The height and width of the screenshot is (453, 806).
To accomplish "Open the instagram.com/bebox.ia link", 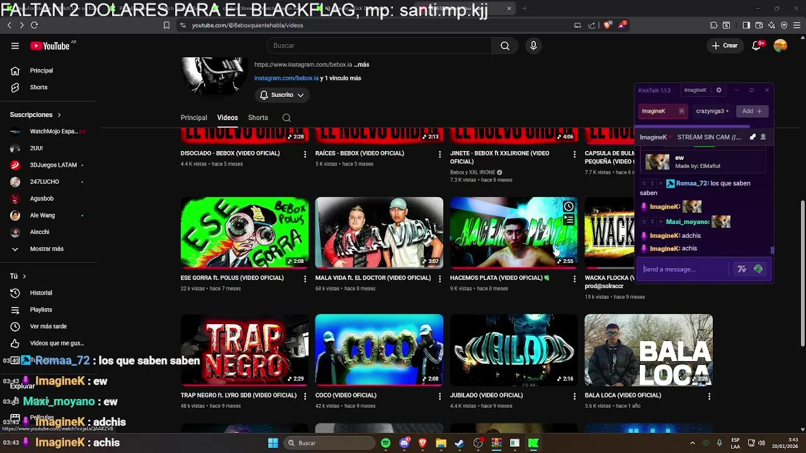I will click(x=287, y=78).
